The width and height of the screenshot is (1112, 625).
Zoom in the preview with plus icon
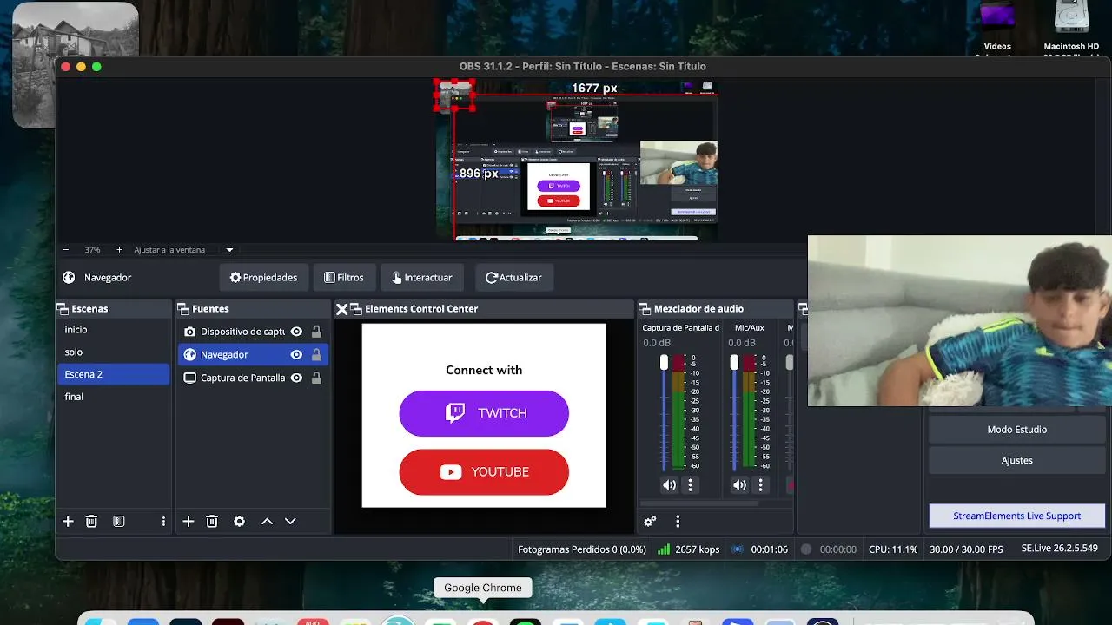(x=119, y=250)
